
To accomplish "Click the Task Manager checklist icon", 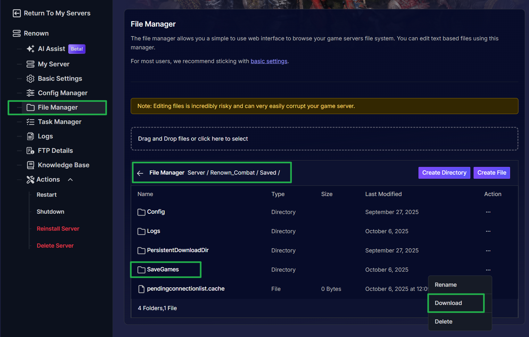I will [30, 122].
